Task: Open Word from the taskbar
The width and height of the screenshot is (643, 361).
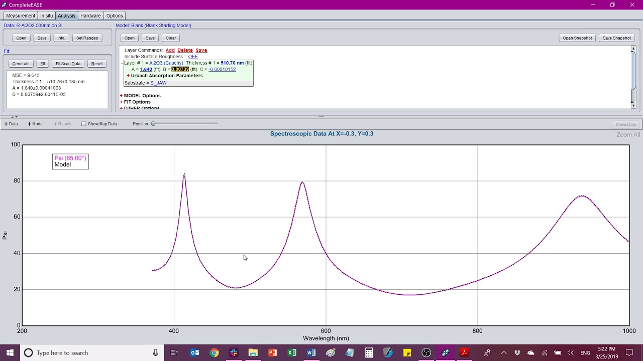Action: tap(311, 353)
